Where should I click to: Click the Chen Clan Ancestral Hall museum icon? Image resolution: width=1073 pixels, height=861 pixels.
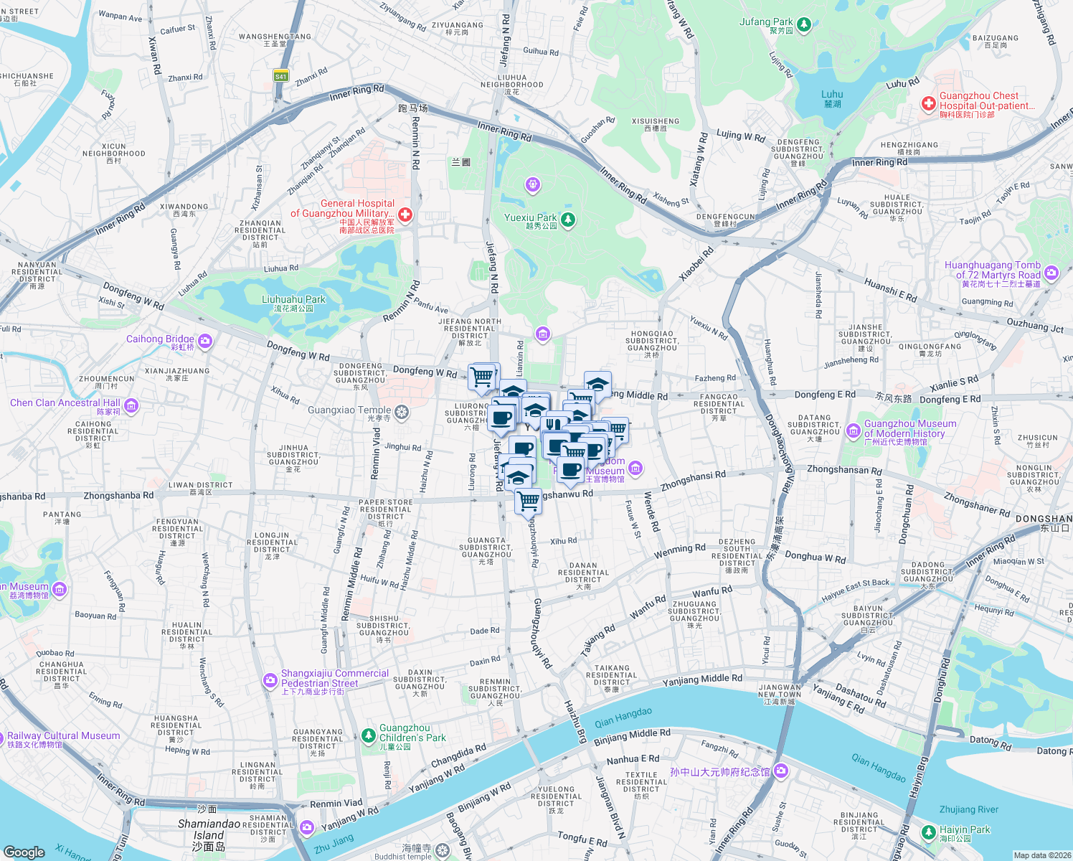point(131,406)
